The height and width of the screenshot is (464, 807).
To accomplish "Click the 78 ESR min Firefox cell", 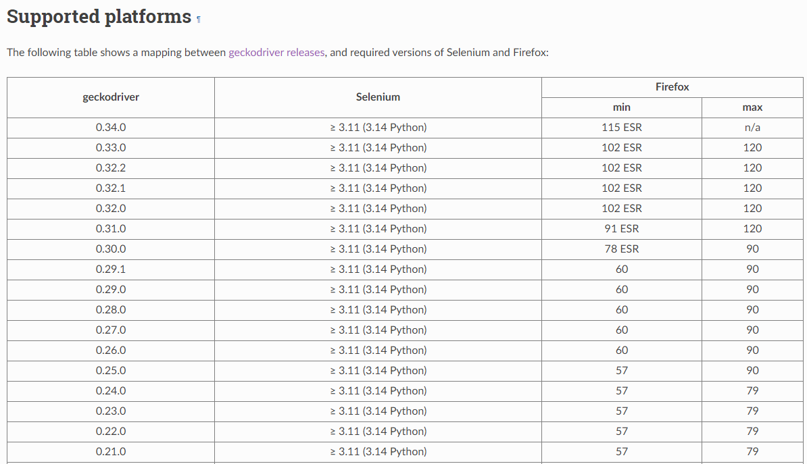I will [622, 249].
